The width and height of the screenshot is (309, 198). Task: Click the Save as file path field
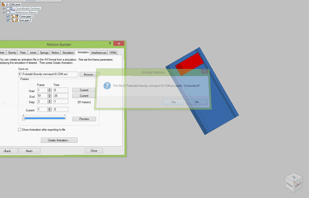coord(48,74)
